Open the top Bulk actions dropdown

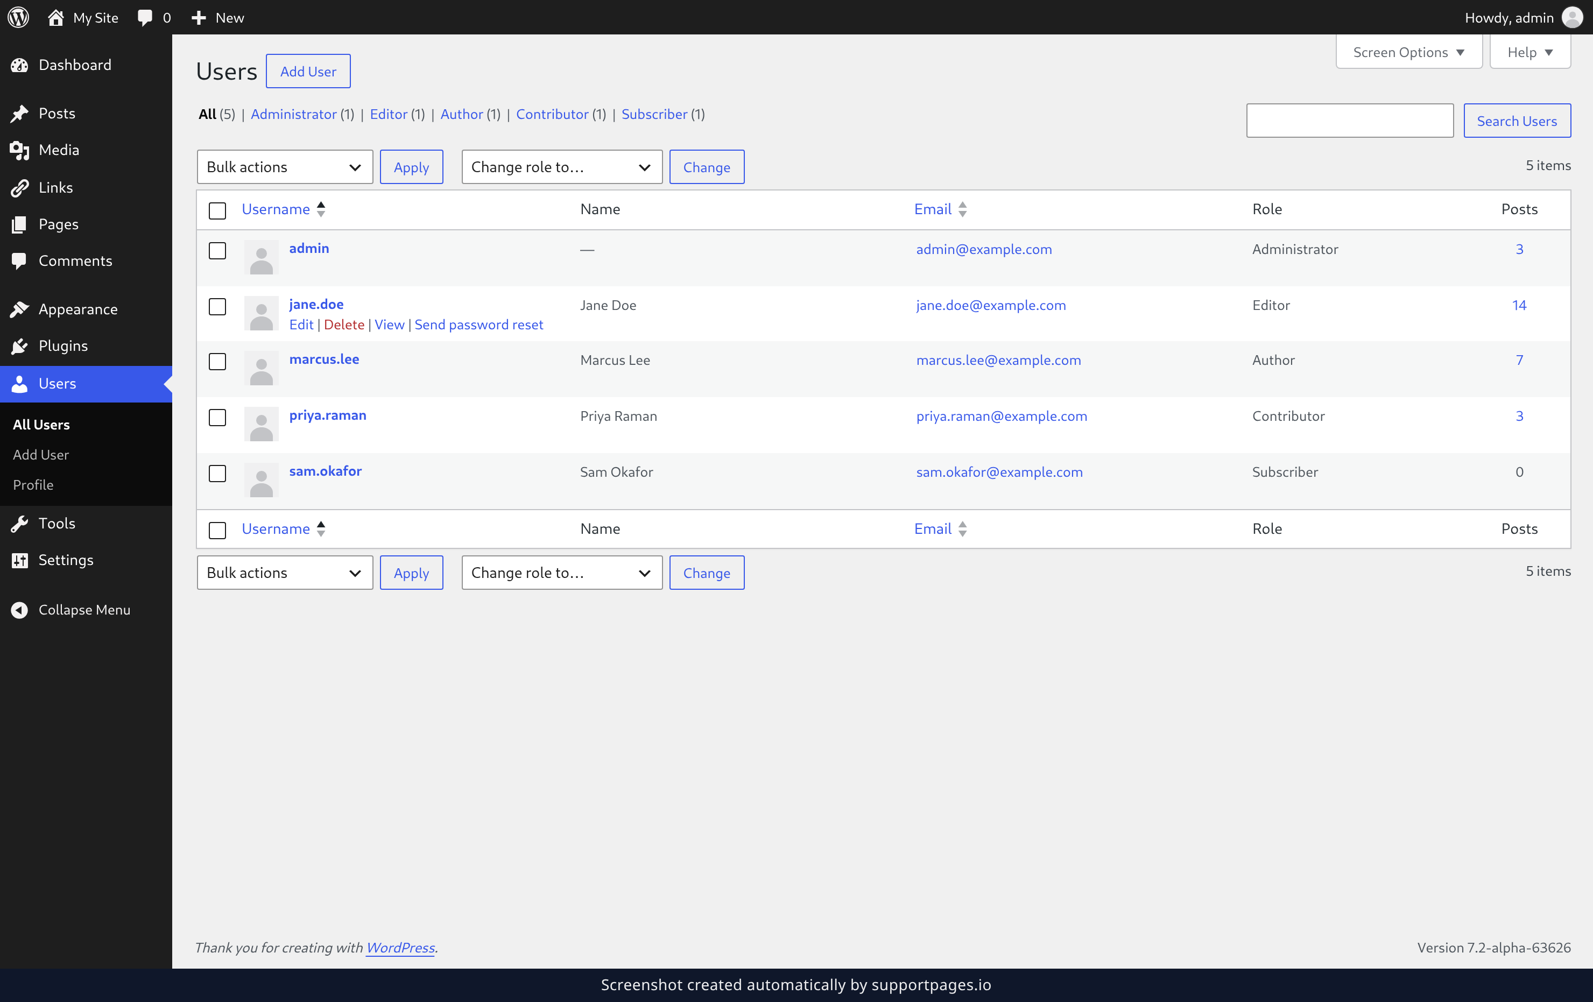[285, 167]
